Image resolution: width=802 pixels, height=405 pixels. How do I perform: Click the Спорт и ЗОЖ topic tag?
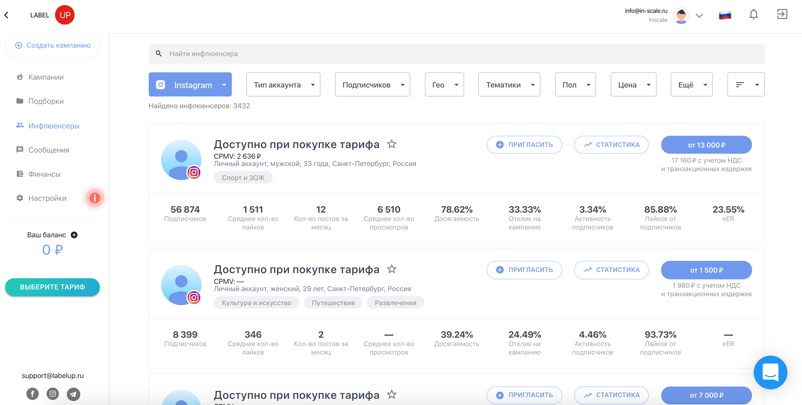tap(243, 178)
